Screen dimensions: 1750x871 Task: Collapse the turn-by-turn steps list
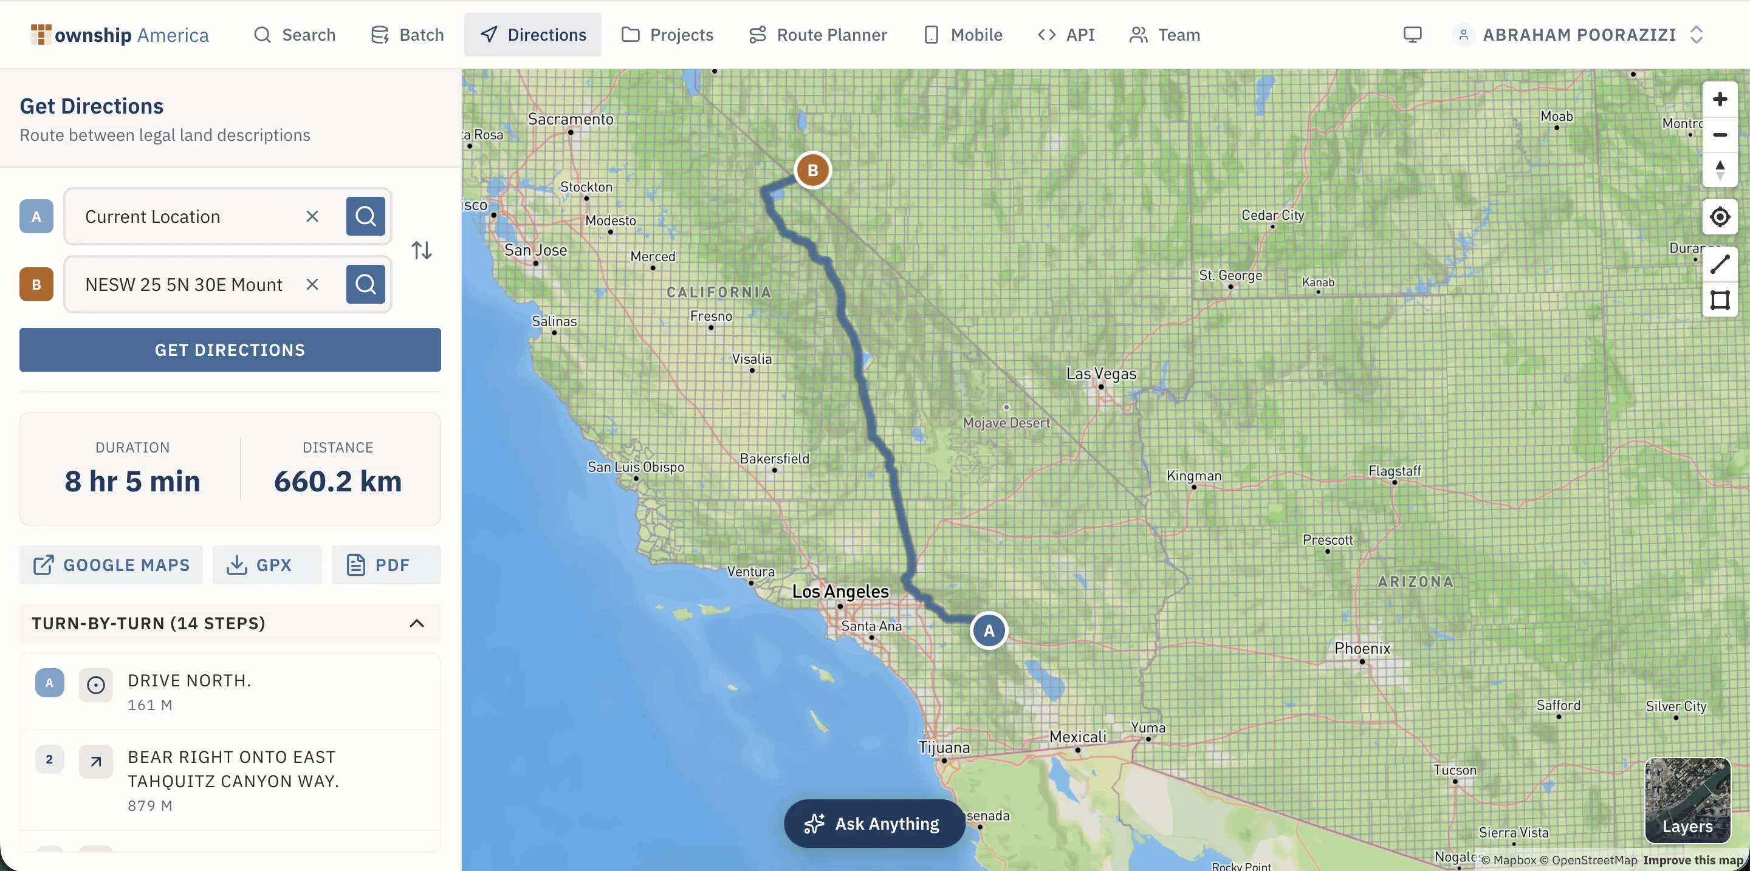tap(416, 623)
